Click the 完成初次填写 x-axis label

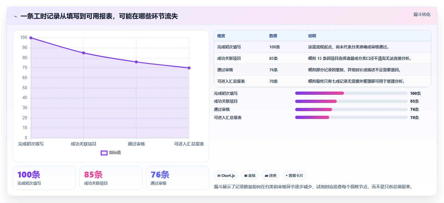(x=31, y=144)
